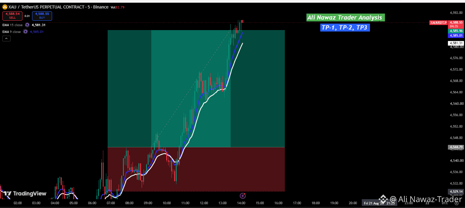Image resolution: width=465 pixels, height=208 pixels.
Task: Click the 0.01 spread value between Sell and Buy
Action: 27,16
